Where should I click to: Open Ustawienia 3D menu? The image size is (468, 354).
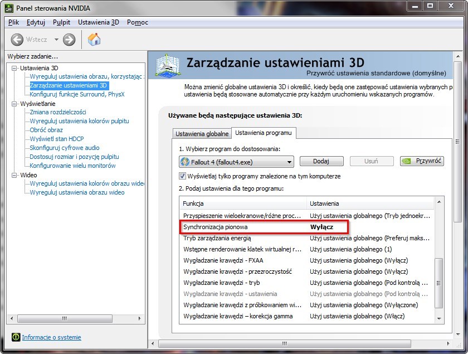tap(98, 22)
